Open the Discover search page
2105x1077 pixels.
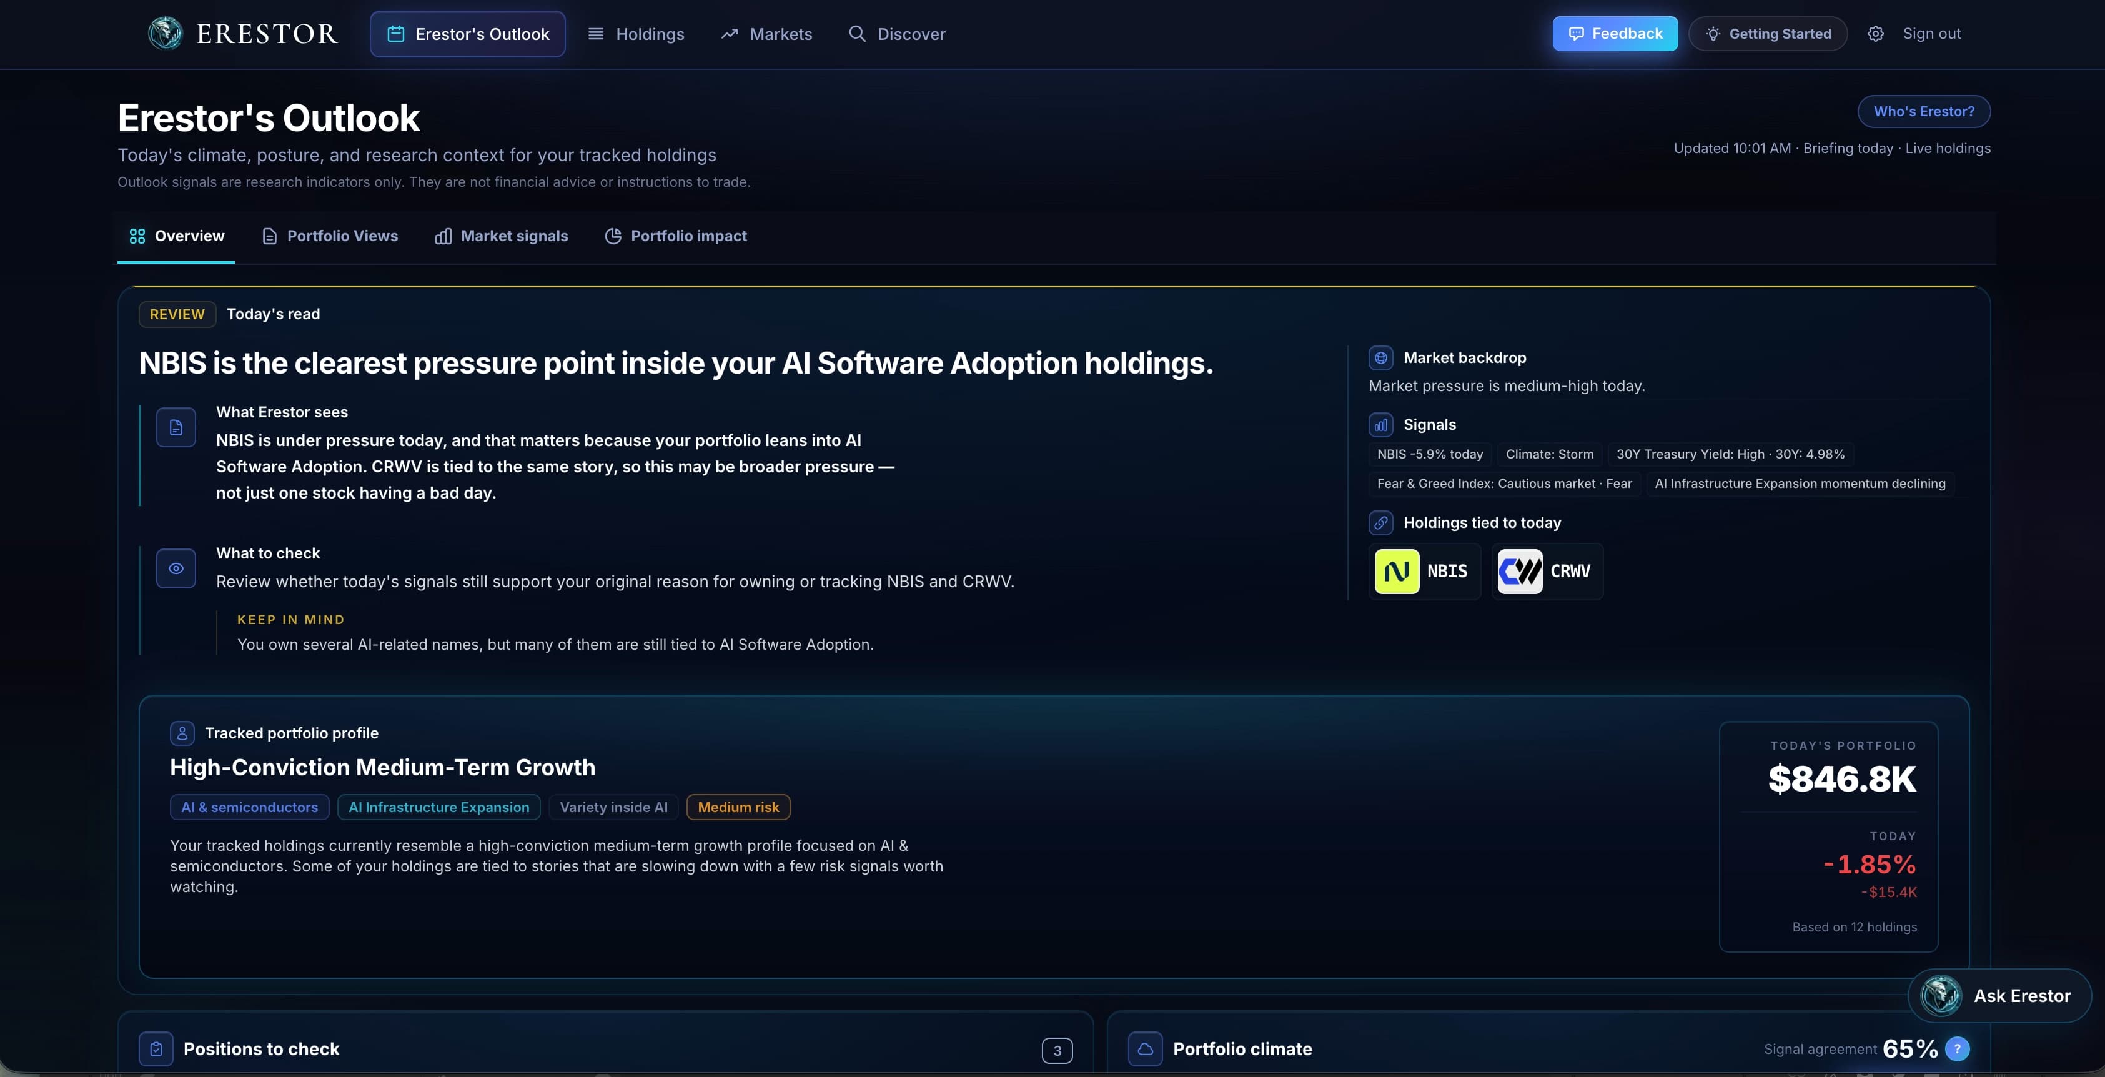tap(896, 34)
